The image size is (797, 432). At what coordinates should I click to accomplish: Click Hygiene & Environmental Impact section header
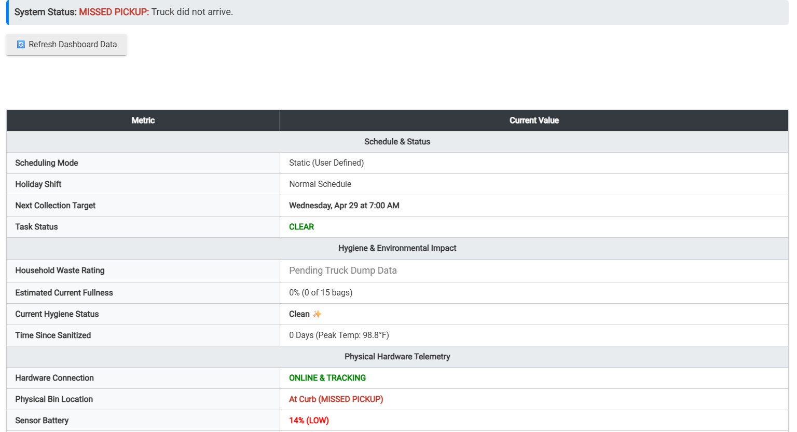point(397,248)
